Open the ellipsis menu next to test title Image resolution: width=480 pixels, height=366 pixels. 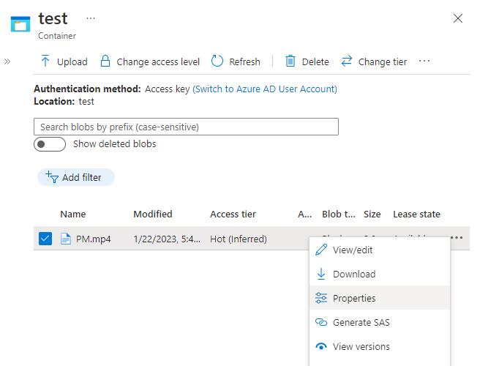(x=91, y=19)
